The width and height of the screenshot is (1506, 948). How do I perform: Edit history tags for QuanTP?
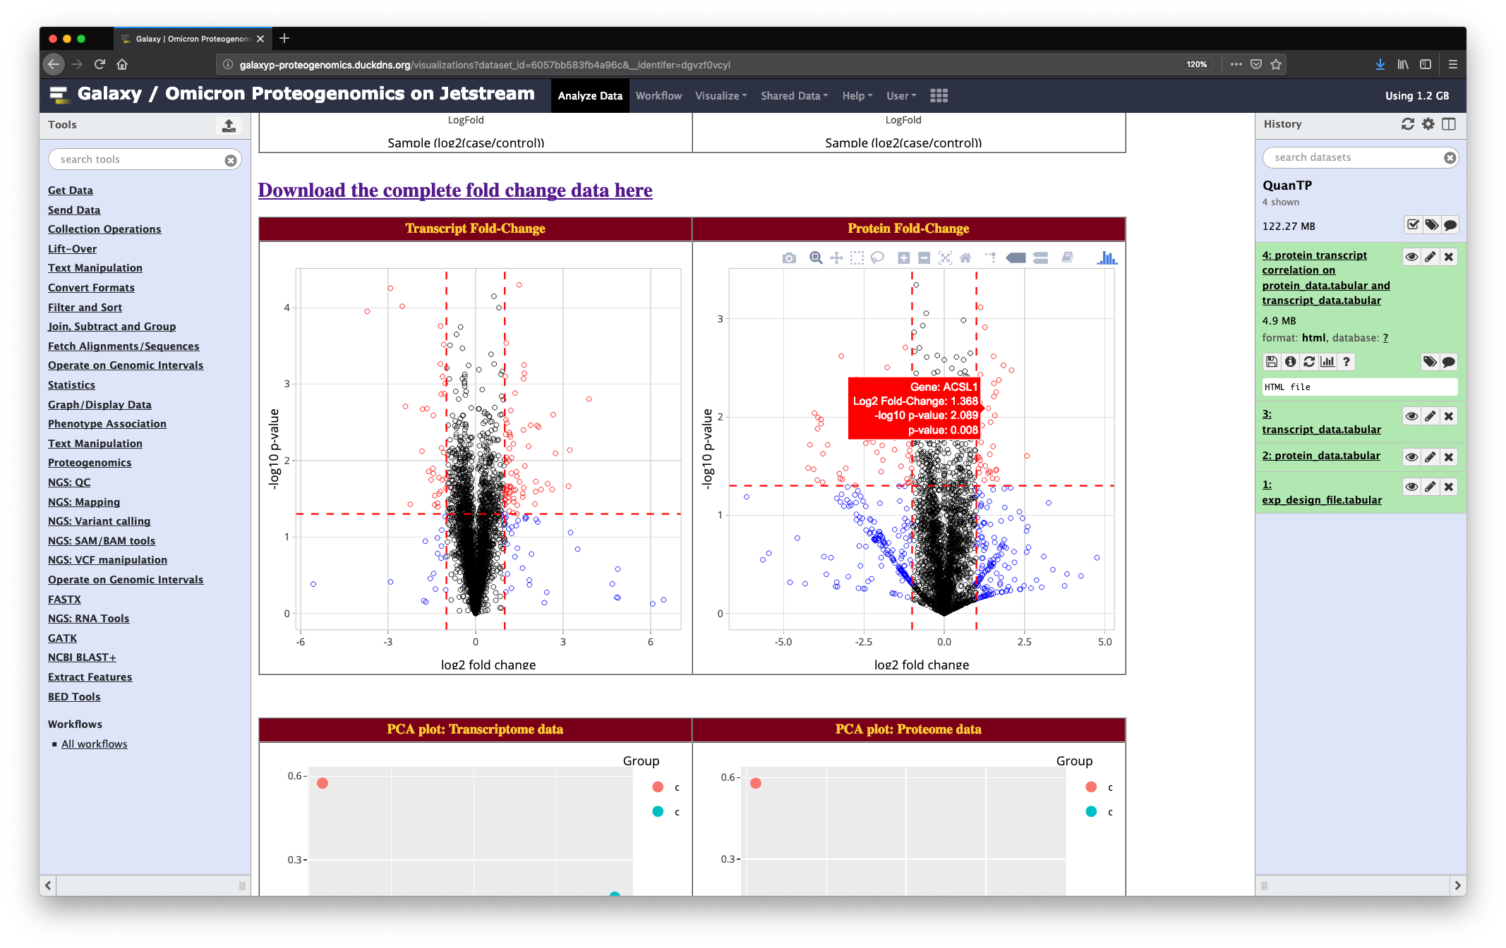[1431, 225]
